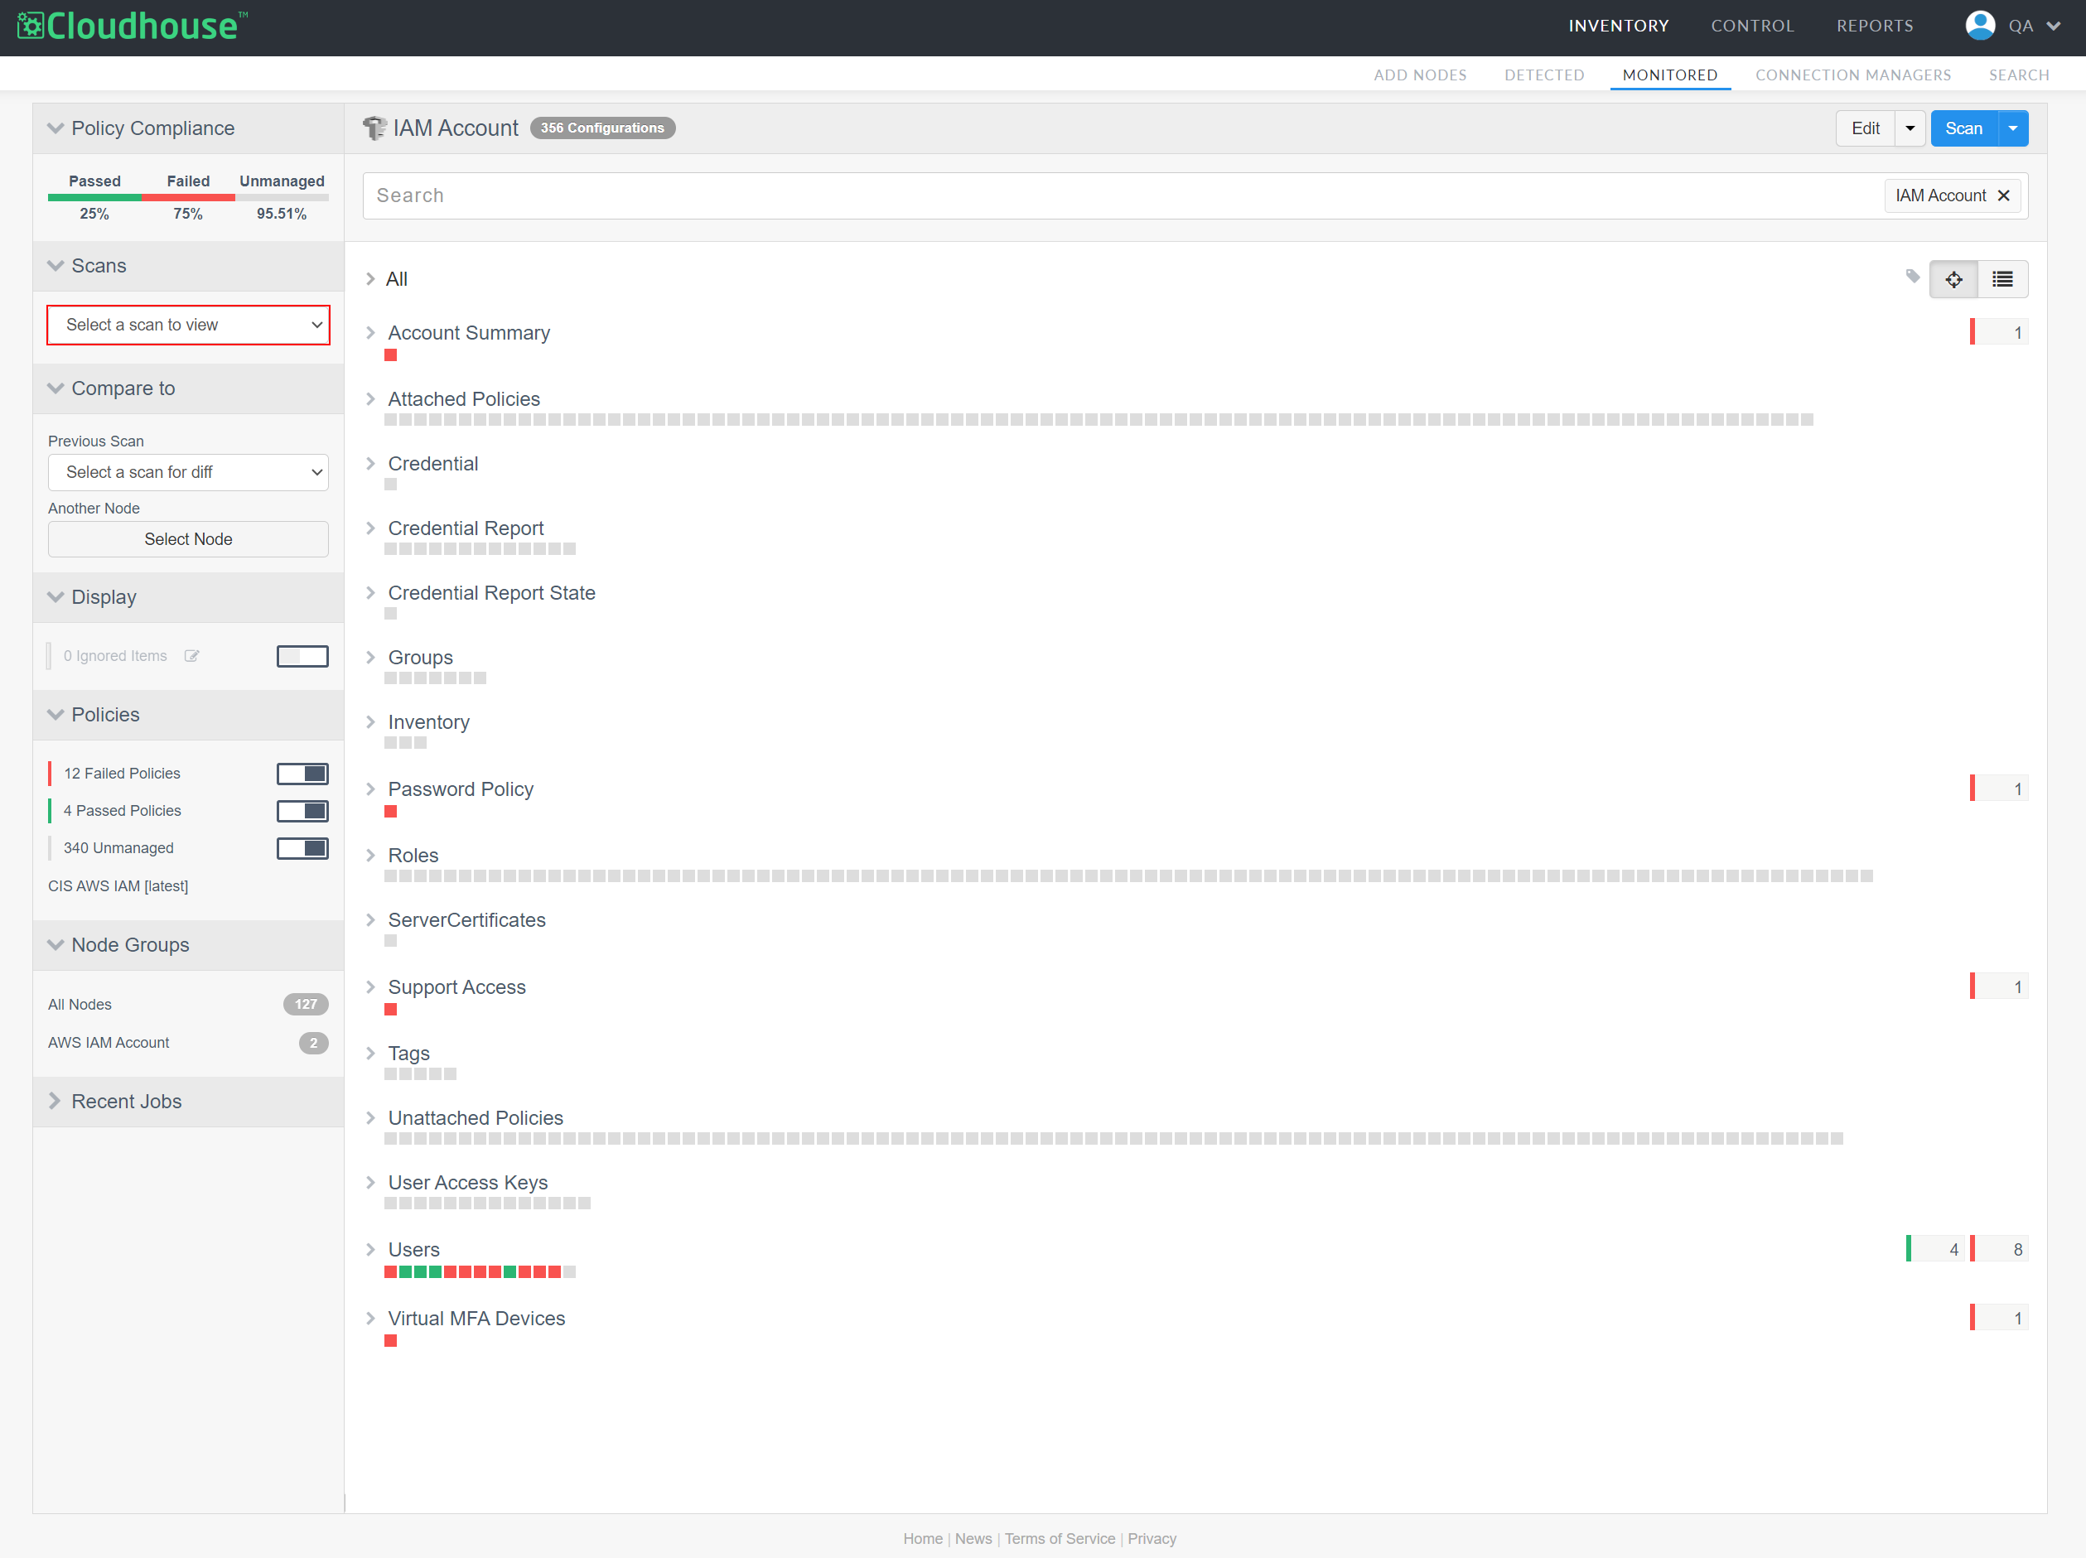Go to the Search tab
The height and width of the screenshot is (1558, 2086).
(2018, 75)
